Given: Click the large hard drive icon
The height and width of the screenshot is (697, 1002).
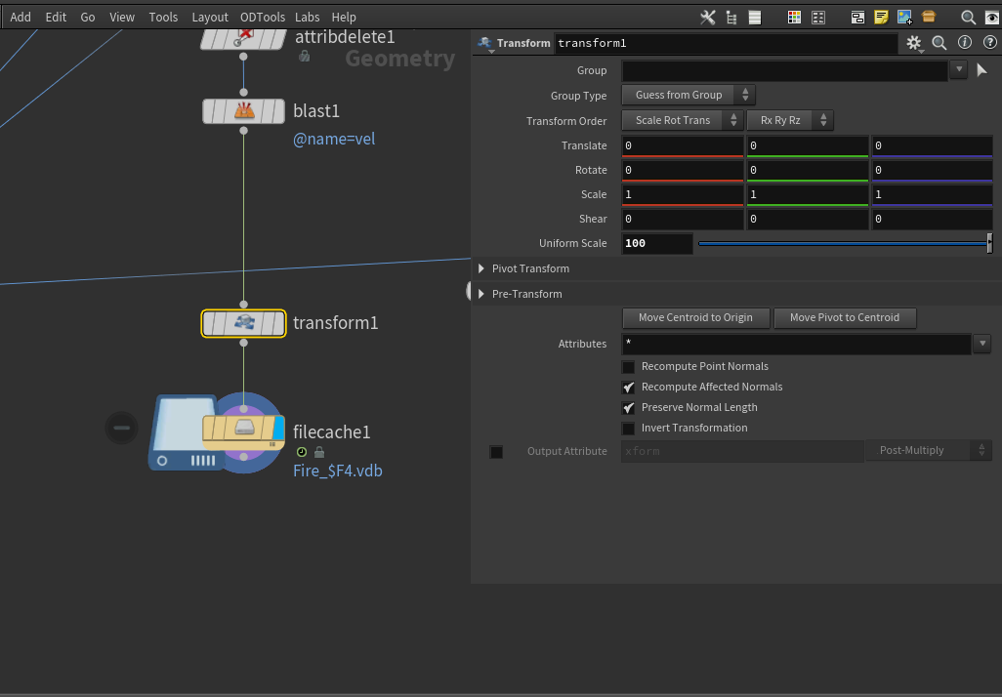Looking at the screenshot, I should [184, 432].
